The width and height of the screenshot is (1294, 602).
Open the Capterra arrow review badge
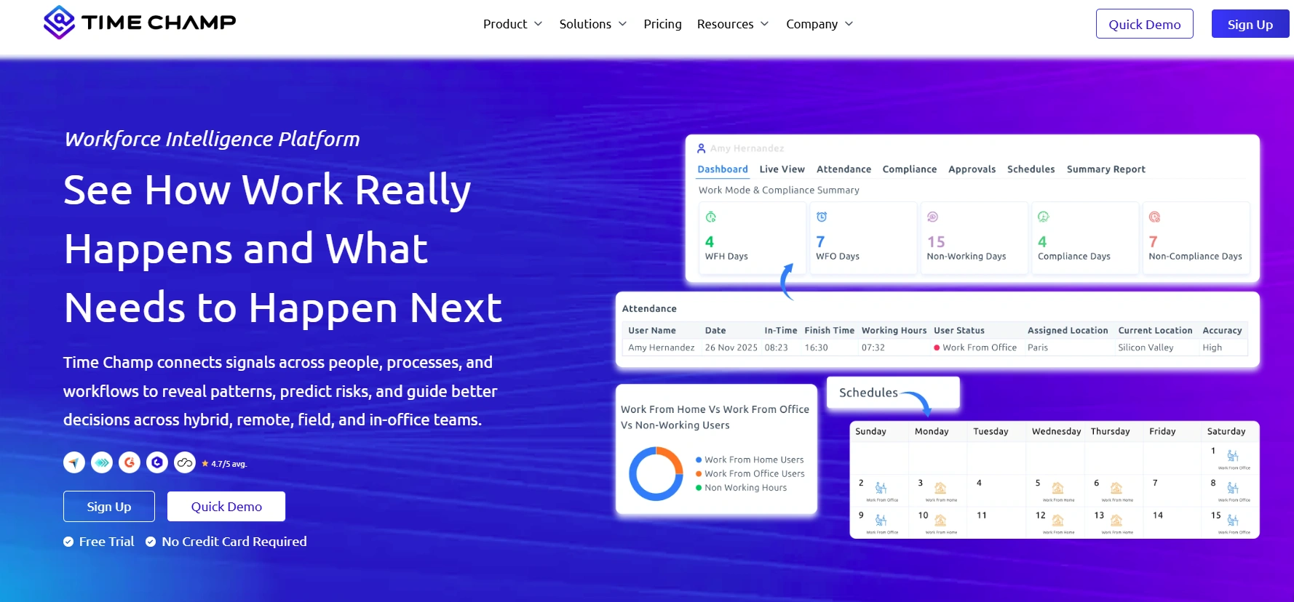pos(74,462)
